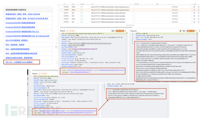Open link 前端验证签名 表单：HMAC-SHA256
Image resolution: width=200 pixels, height=118 pixels.
tap(23, 14)
